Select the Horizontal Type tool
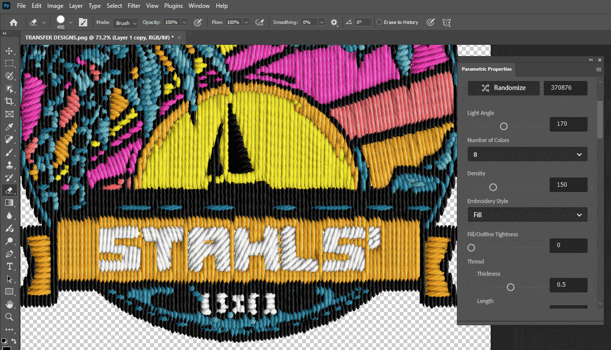Screen dimensions: 611x350 coord(9,266)
